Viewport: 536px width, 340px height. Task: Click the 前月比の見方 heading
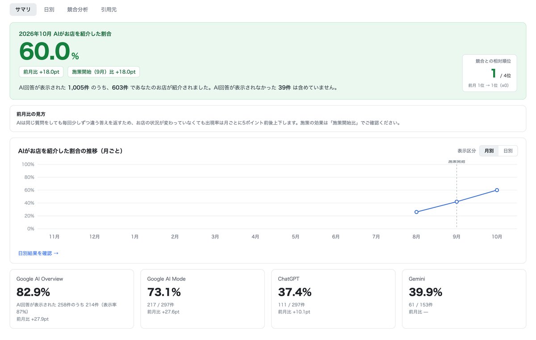coord(31,114)
